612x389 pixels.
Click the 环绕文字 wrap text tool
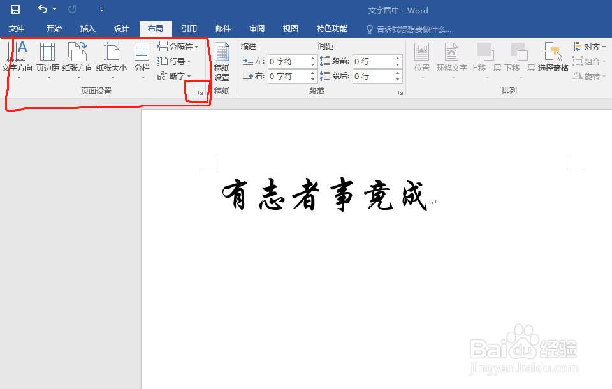tap(451, 60)
